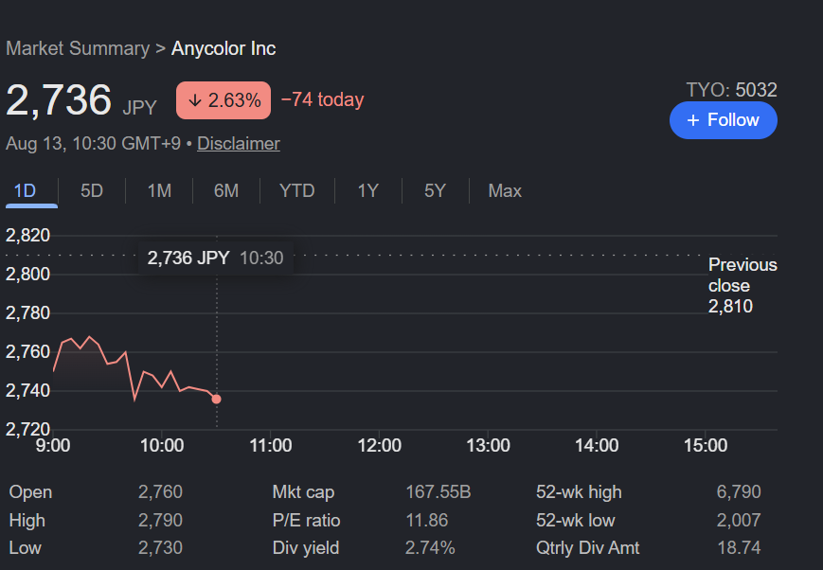
Task: Click the −74 today text
Action: click(322, 99)
